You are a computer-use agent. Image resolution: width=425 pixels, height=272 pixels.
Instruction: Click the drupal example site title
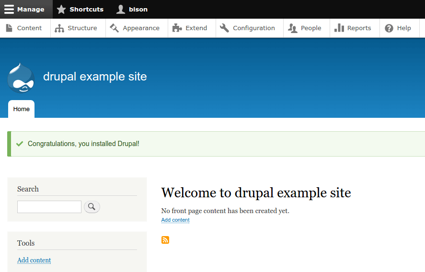point(95,77)
